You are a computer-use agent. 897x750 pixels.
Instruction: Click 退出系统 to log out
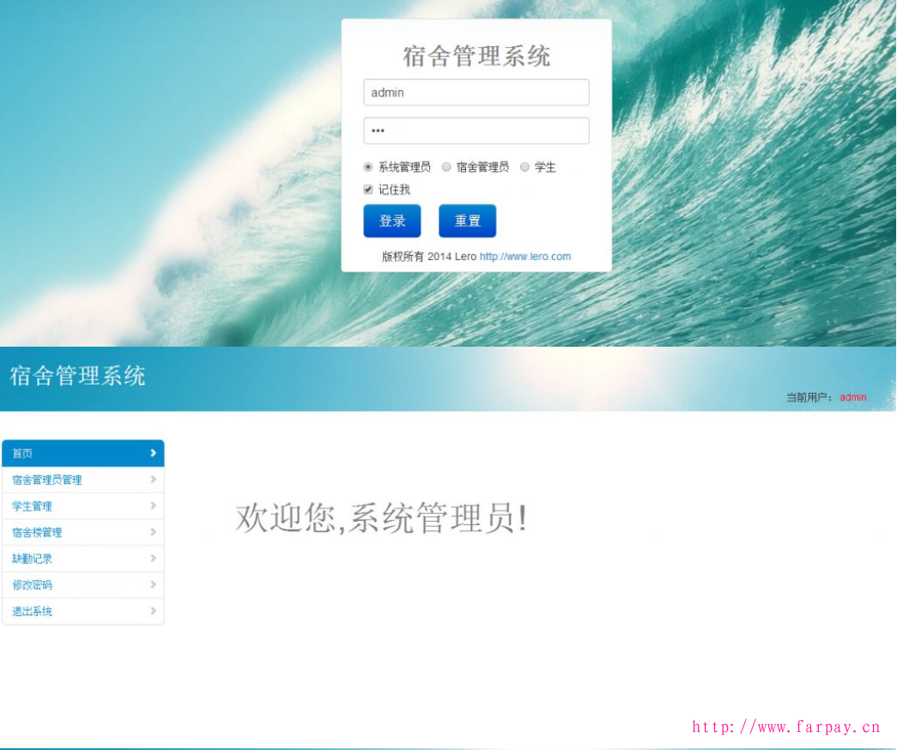[x=32, y=611]
